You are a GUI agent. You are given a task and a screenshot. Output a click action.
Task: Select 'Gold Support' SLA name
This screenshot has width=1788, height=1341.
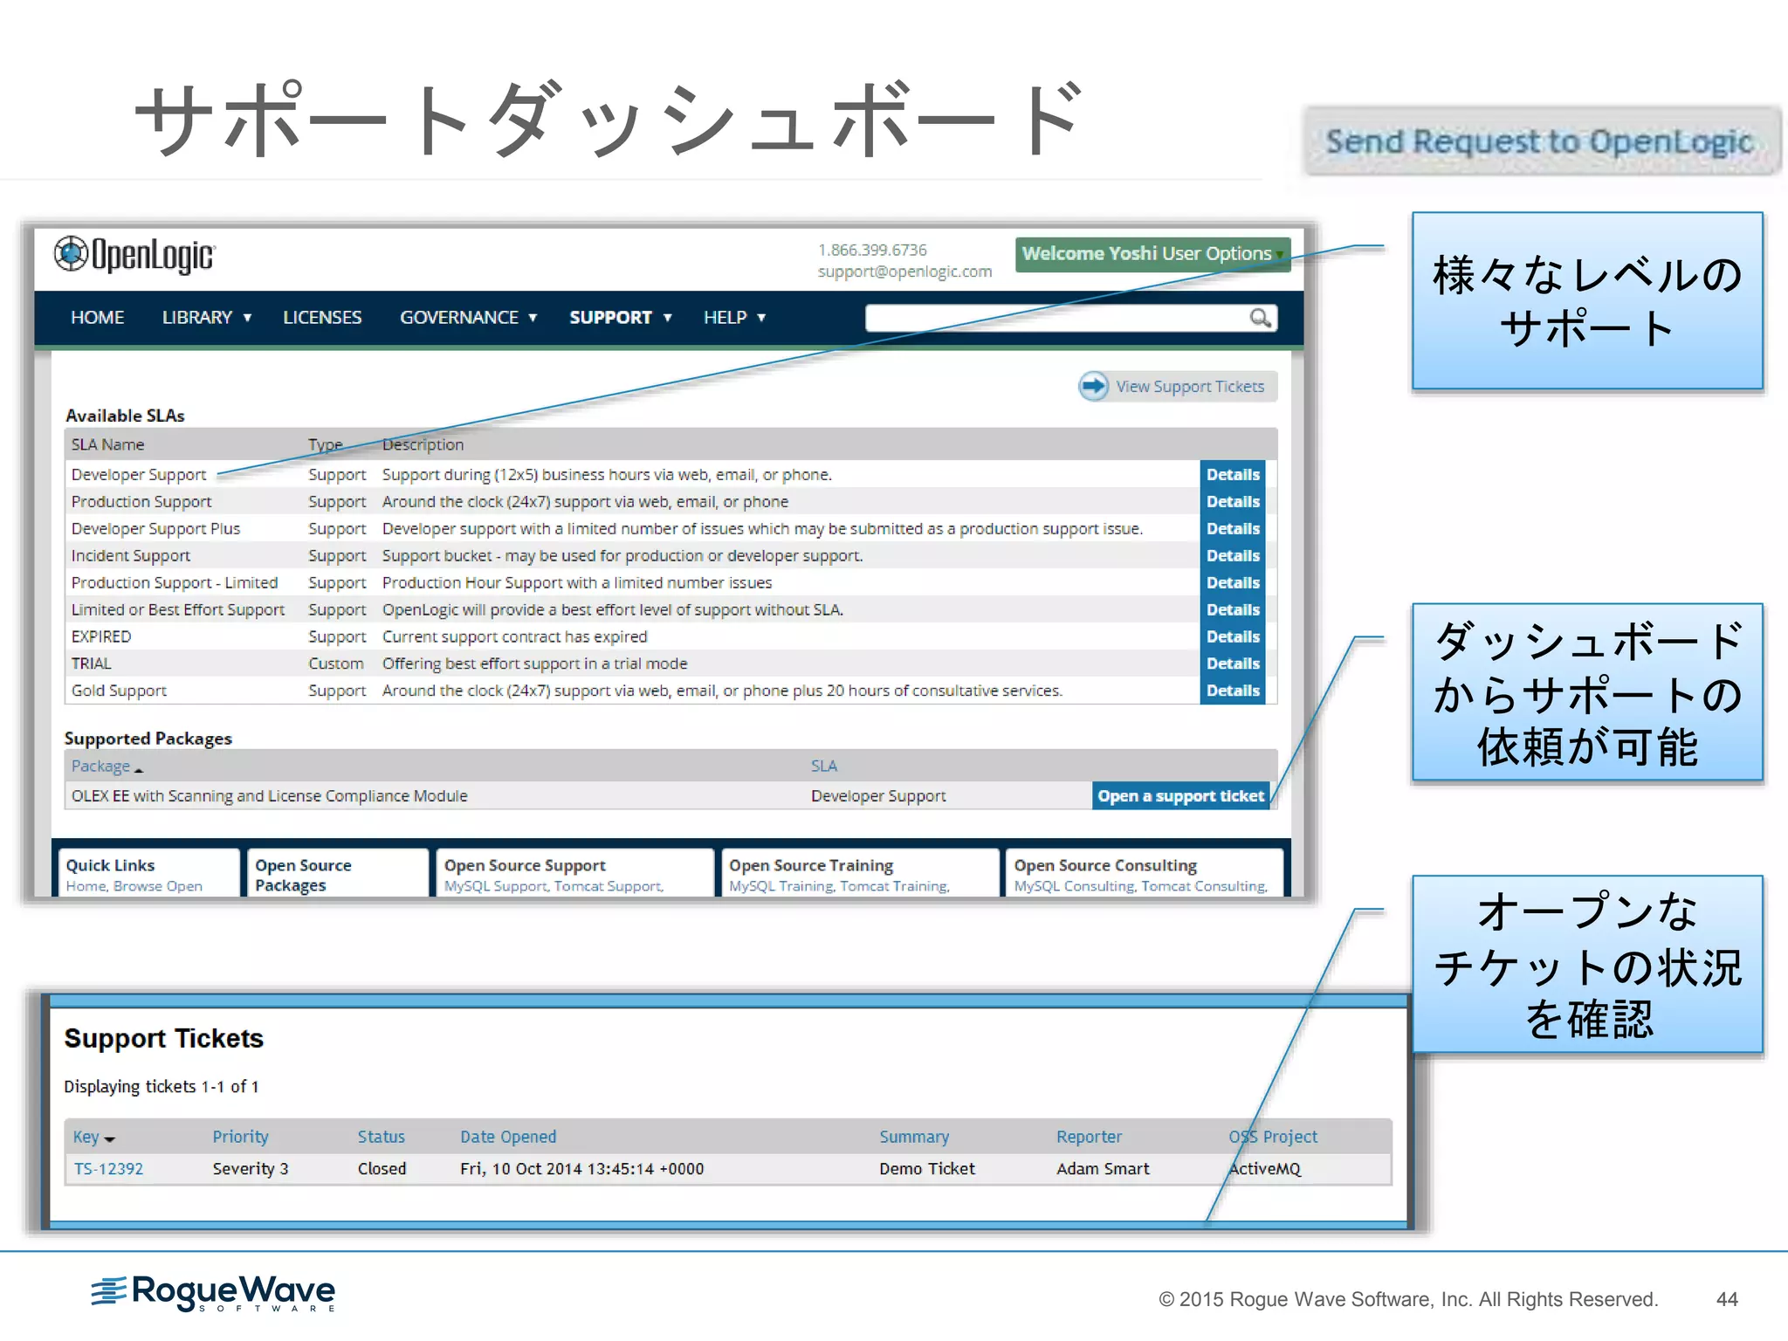click(119, 691)
